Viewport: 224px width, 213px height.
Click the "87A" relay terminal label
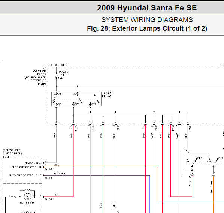77,104
